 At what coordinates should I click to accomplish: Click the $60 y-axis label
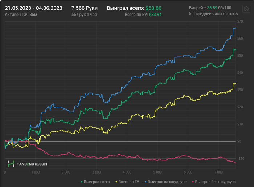[240, 39]
